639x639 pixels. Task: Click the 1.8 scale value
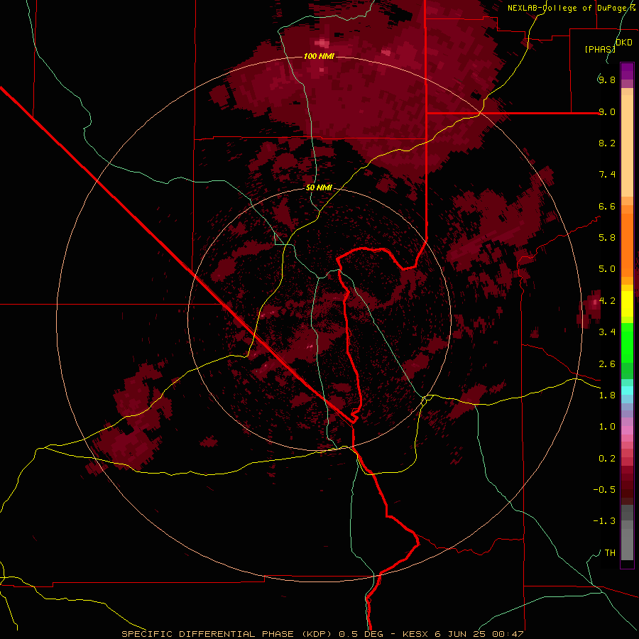pyautogui.click(x=607, y=395)
